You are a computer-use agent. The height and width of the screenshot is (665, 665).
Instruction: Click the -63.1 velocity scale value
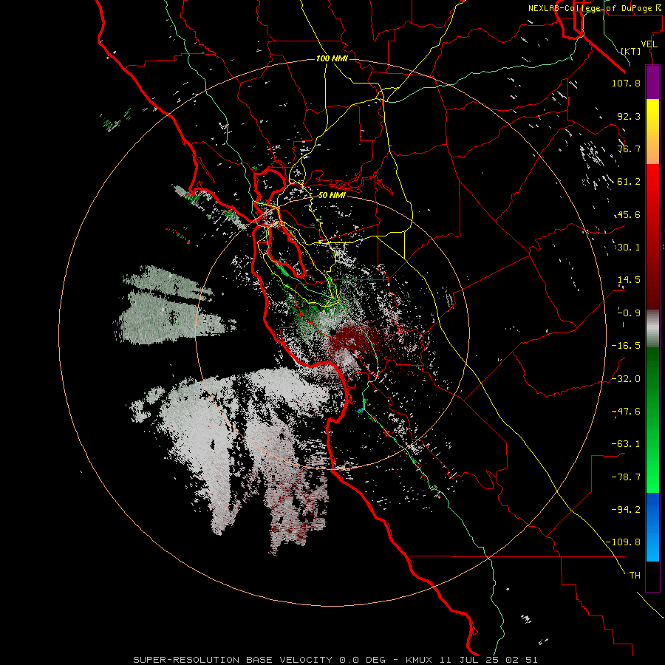coord(626,444)
